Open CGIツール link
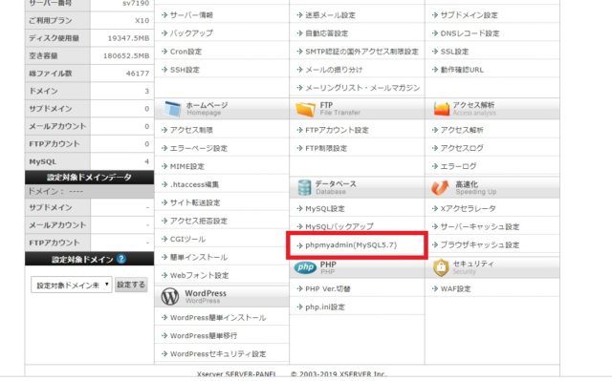 pyautogui.click(x=187, y=239)
